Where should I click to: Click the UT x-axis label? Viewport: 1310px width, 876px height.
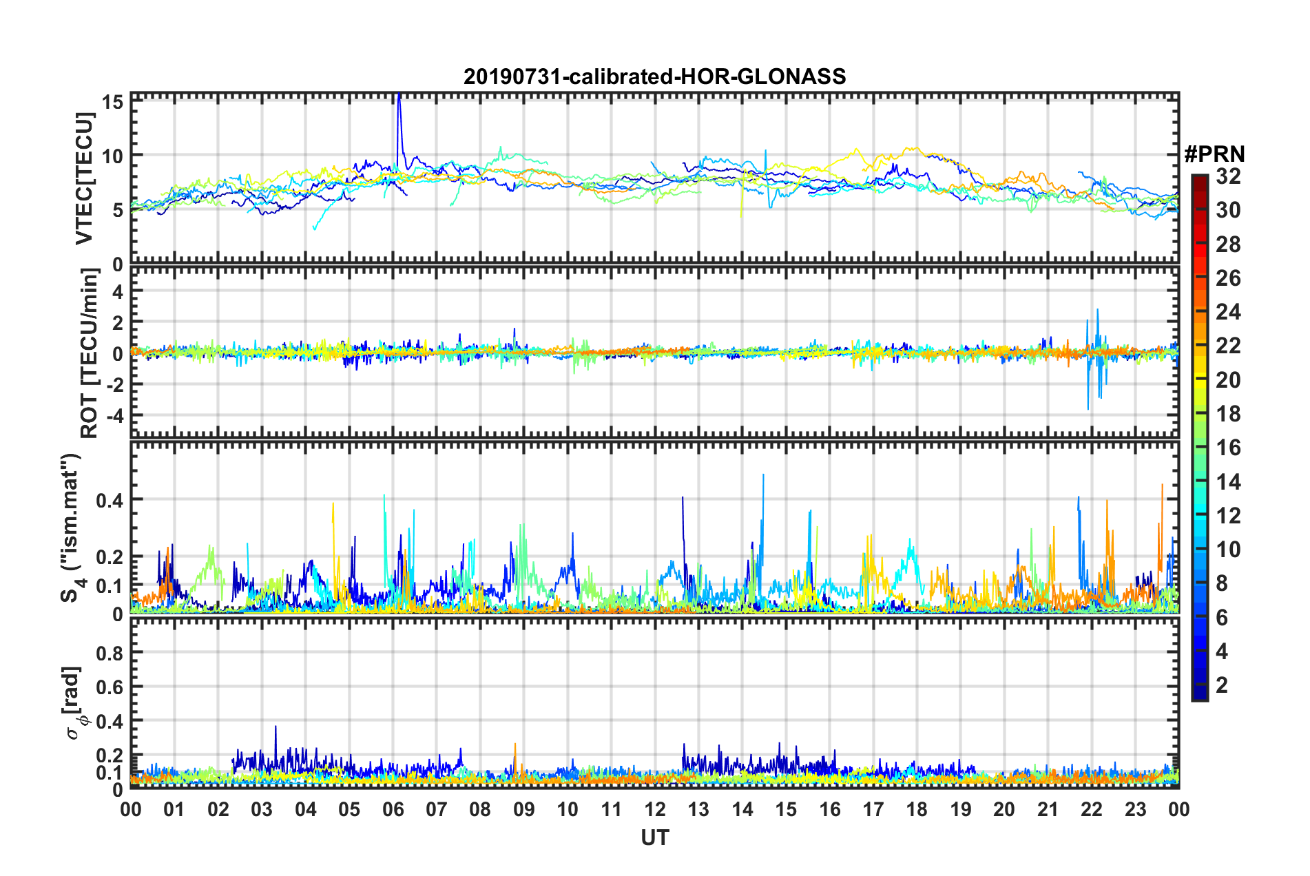tap(655, 837)
